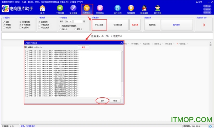The image size is (214, 128).
Task: Open 升级日志 button at top right
Action: point(207,13)
